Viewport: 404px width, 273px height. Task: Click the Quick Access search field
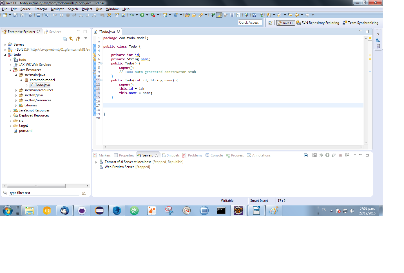pos(250,23)
